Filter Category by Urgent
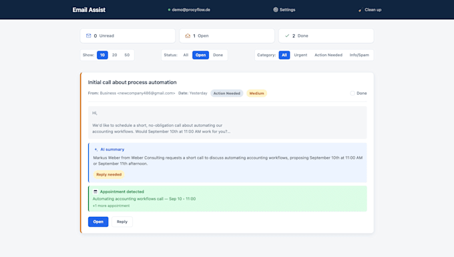454x257 pixels. (300, 55)
